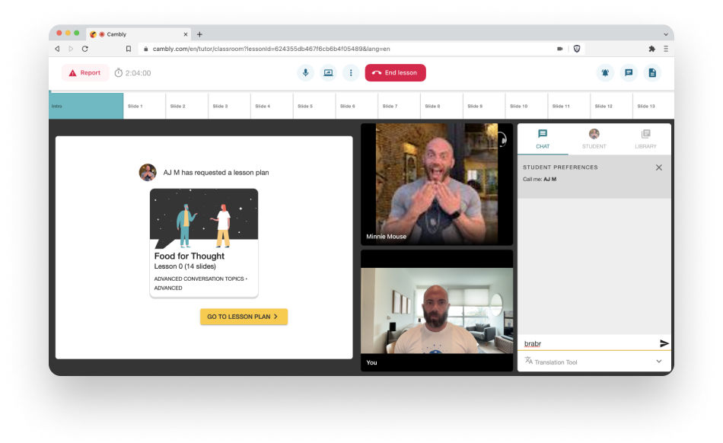Mute the microphone in the toolbar
The width and height of the screenshot is (723, 443).
tap(306, 73)
